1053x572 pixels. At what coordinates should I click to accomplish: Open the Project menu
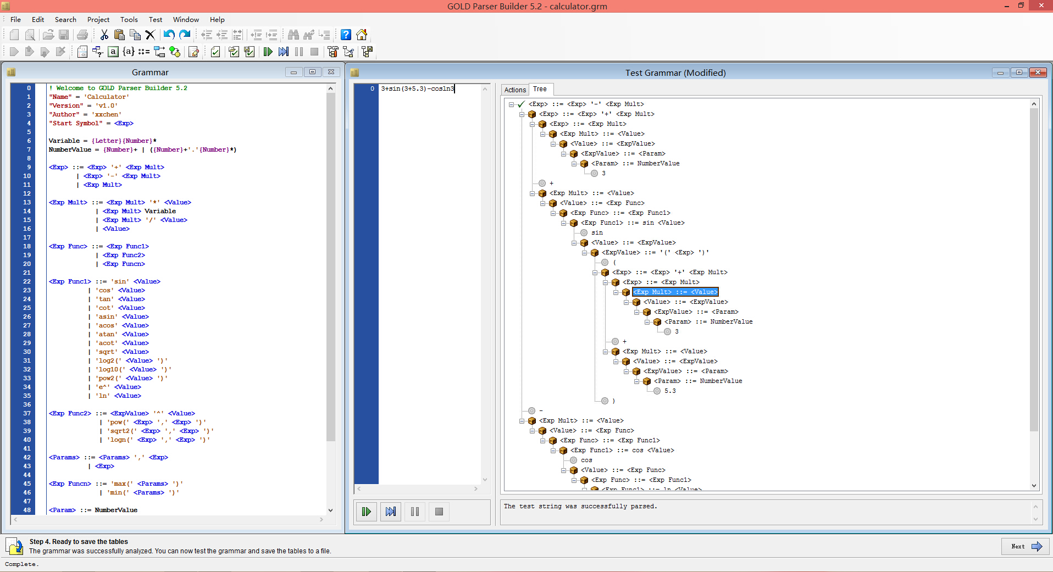[98, 19]
